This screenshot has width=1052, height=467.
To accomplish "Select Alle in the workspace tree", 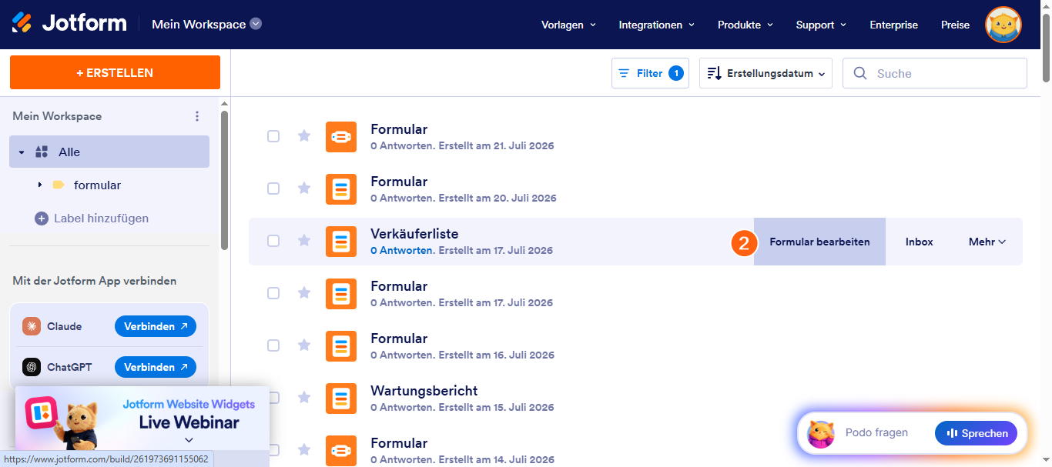I will coord(109,152).
